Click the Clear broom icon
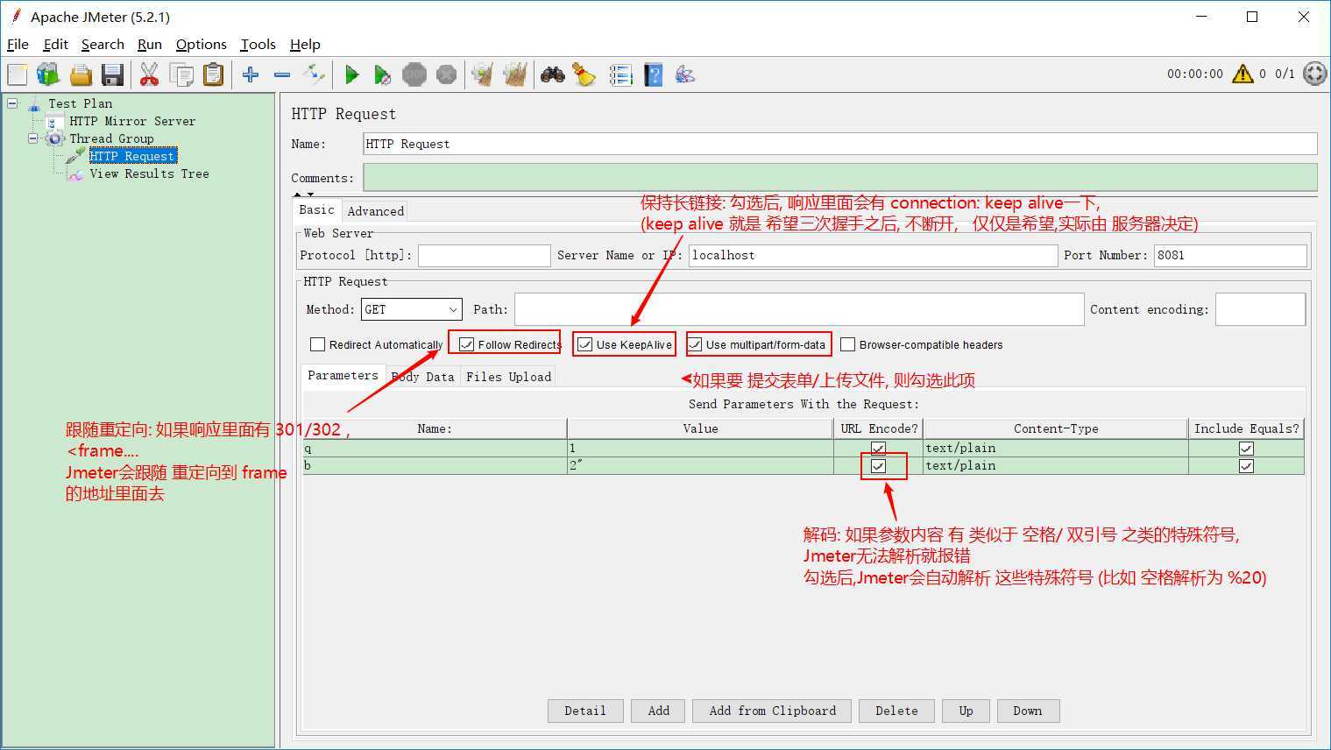The width and height of the screenshot is (1331, 750). tap(483, 74)
